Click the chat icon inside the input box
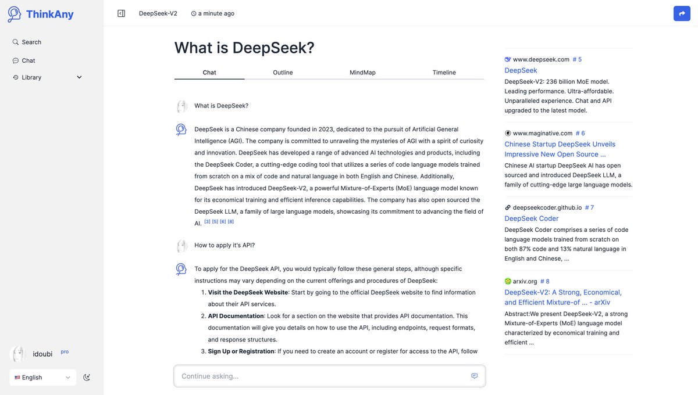The height and width of the screenshot is (395, 698). (475, 376)
